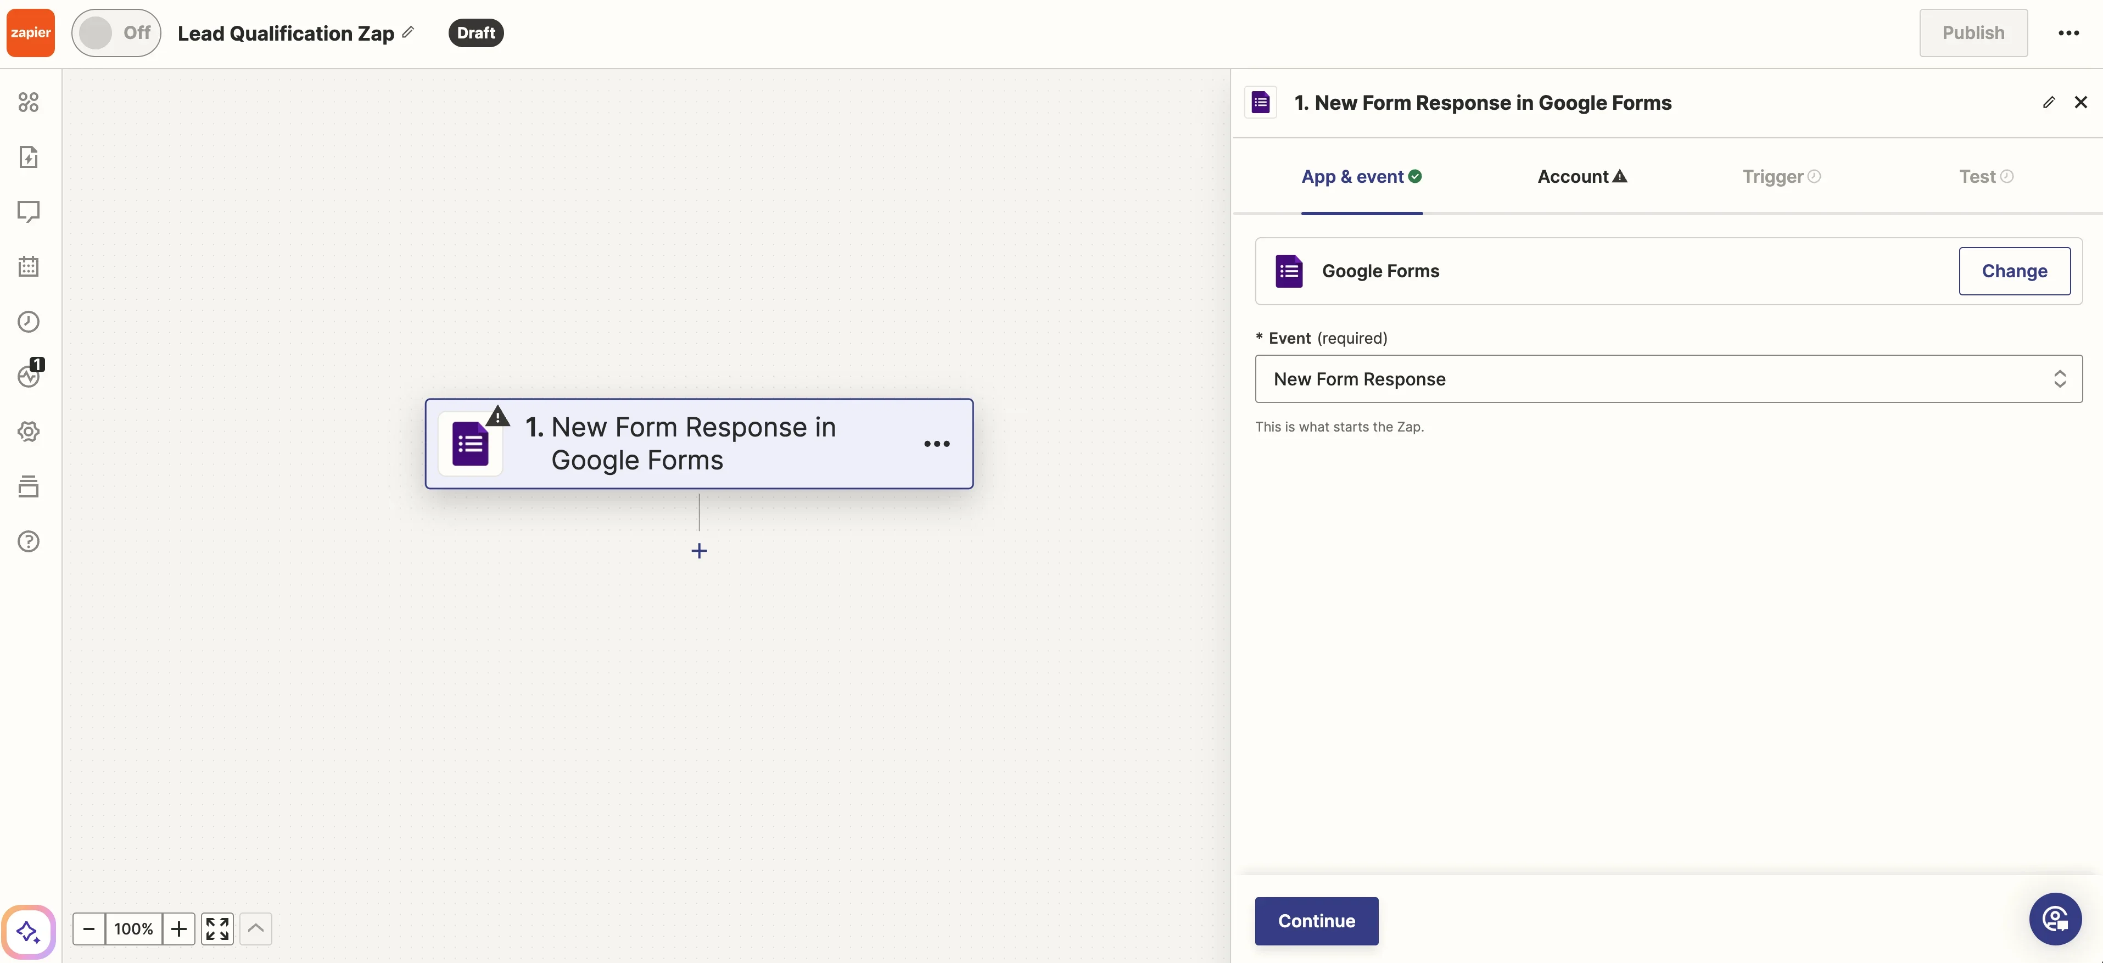Click Change next to Google Forms
Screen dimensions: 2103x963
point(2013,271)
